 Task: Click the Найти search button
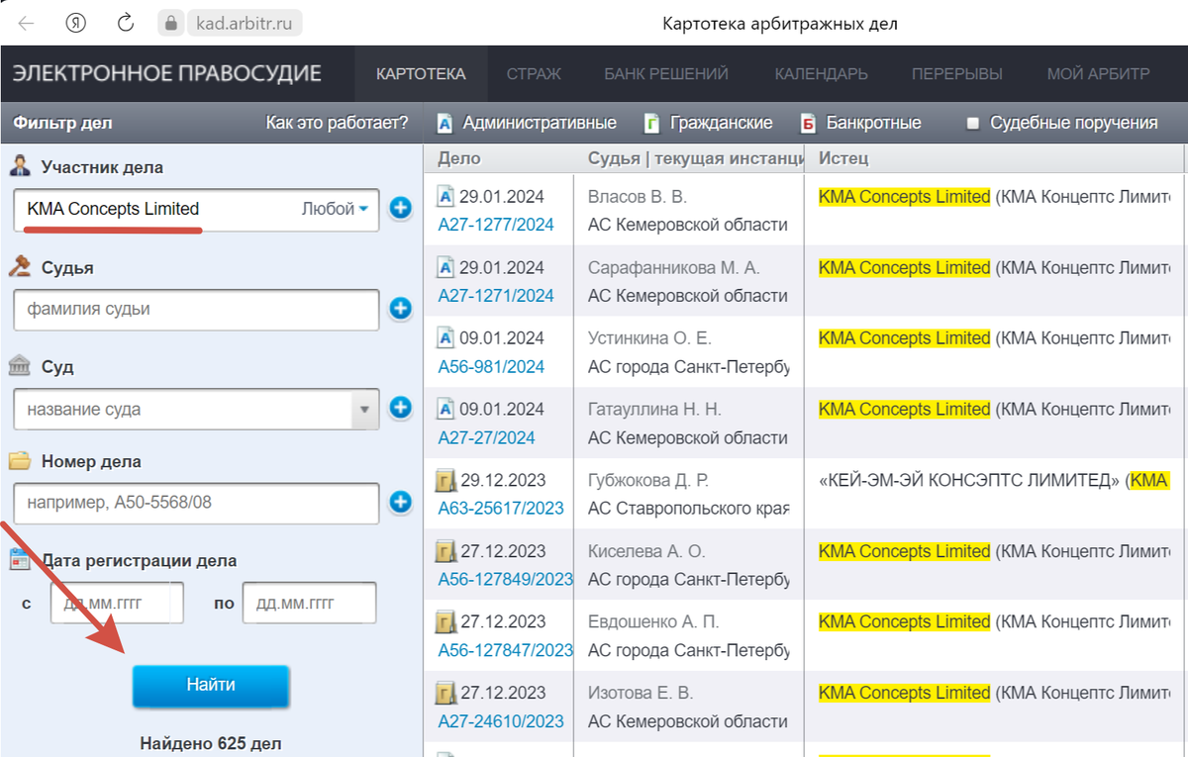point(211,685)
